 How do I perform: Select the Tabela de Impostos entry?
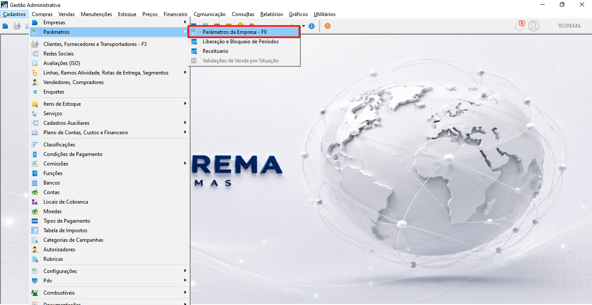coord(110,230)
